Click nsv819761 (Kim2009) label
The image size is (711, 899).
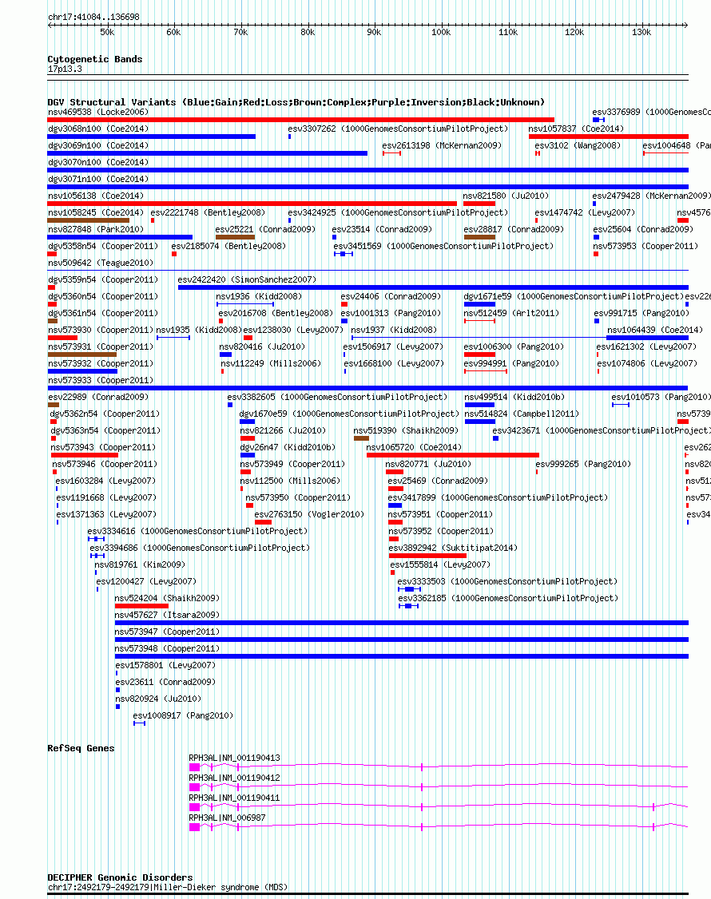point(140,564)
